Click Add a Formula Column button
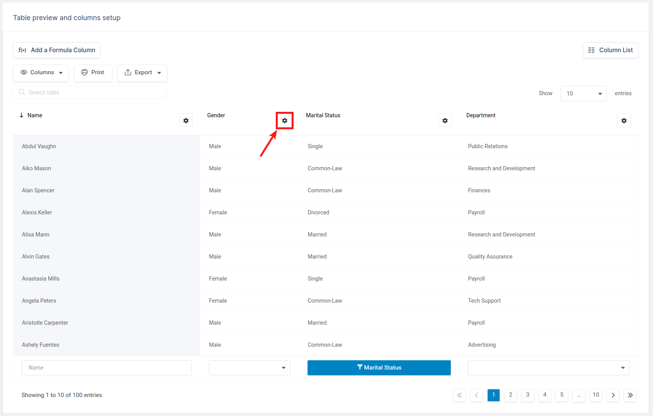This screenshot has height=416, width=653. pos(57,50)
